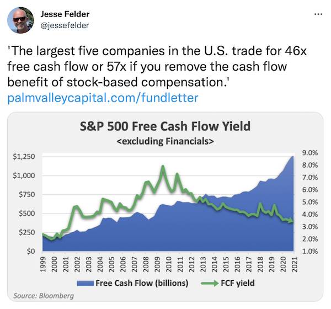This screenshot has width=331, height=309.
Task: Click the 2009 FCF yield peak
Action: (163, 167)
